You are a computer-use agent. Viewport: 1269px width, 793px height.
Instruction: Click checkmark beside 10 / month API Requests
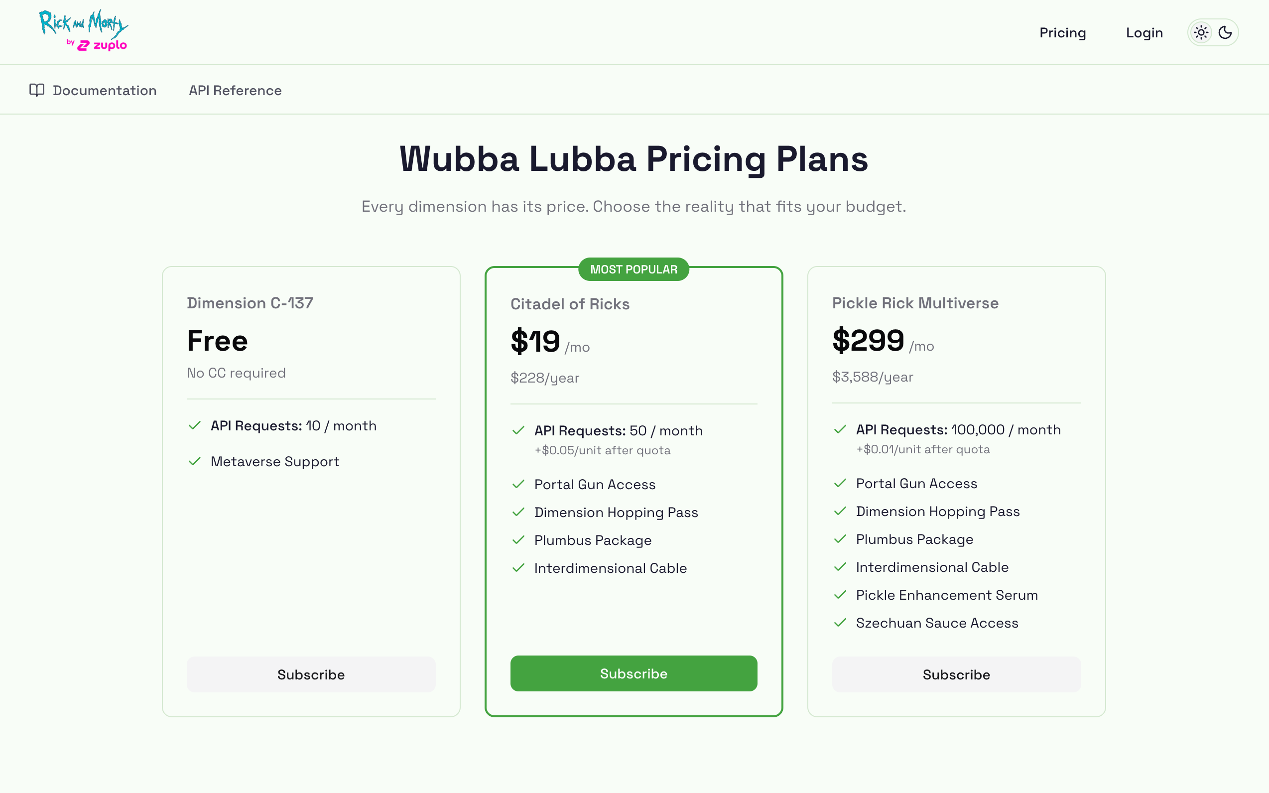coord(195,425)
